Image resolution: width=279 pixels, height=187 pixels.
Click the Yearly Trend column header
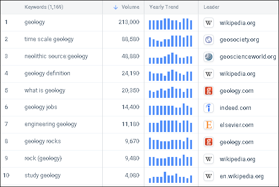tap(164, 7)
